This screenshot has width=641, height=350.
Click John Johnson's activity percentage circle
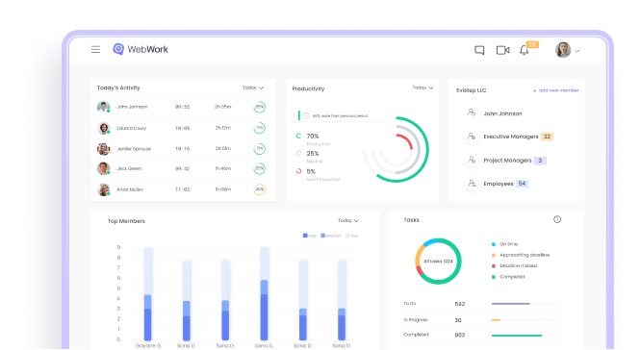[259, 107]
